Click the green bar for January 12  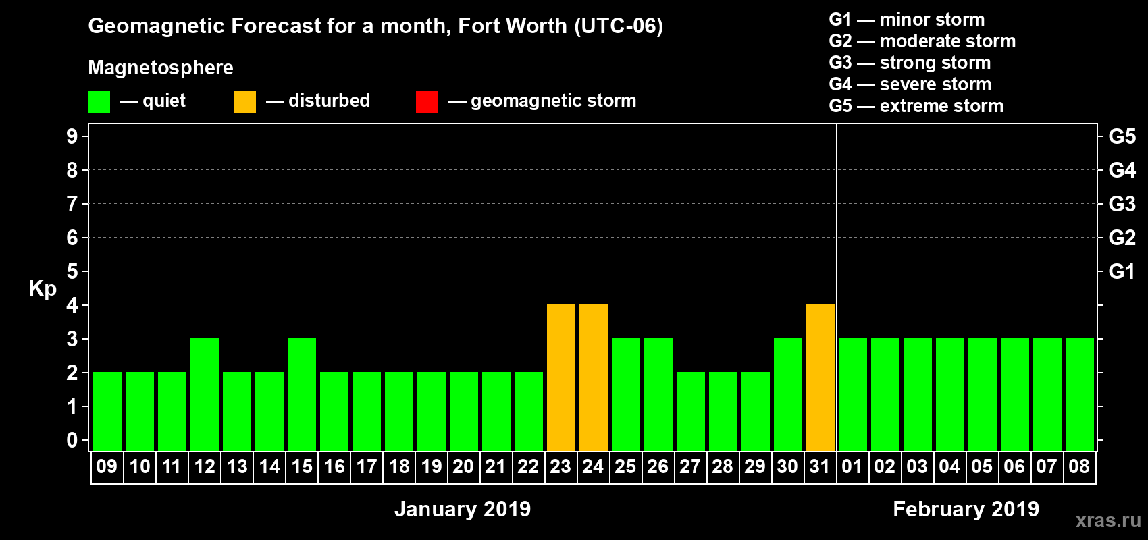point(205,394)
